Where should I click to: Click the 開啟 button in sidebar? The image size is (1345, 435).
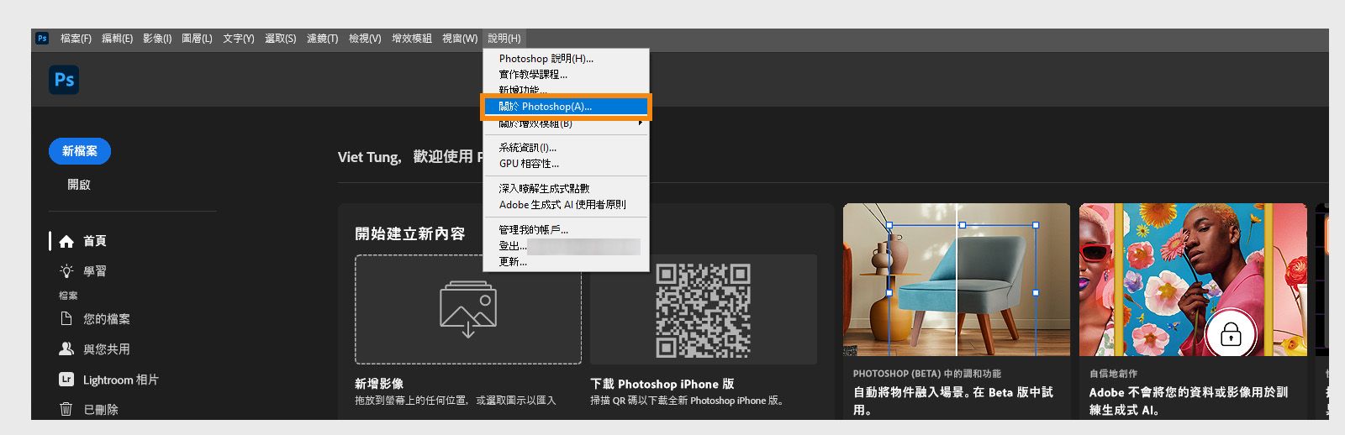click(x=79, y=185)
